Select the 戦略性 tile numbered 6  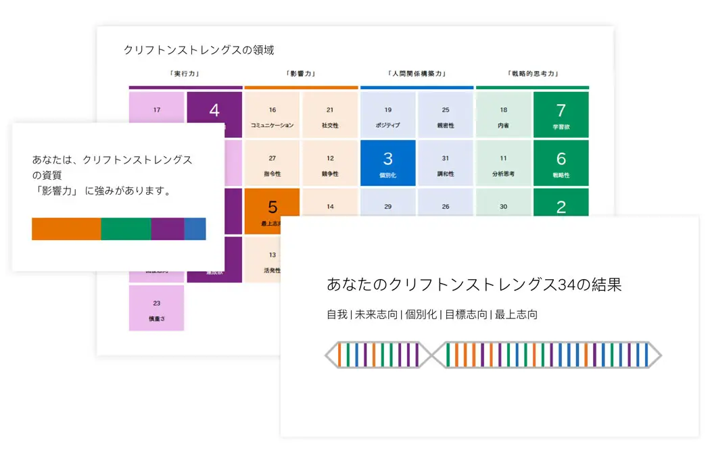(561, 162)
